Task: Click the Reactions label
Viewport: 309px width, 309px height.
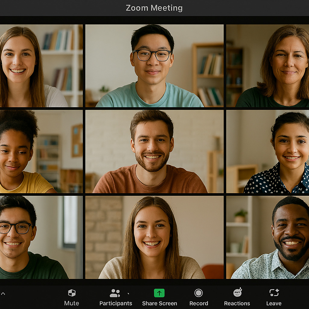Action: tap(237, 303)
